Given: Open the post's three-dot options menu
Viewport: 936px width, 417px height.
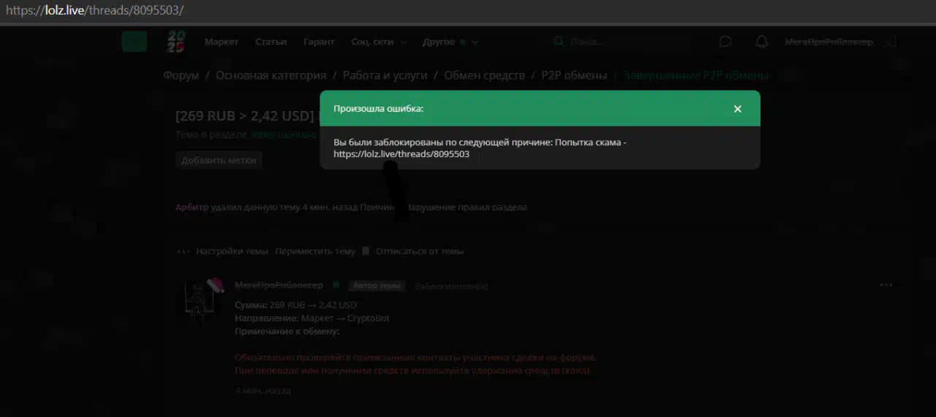Looking at the screenshot, I should pyautogui.click(x=886, y=285).
